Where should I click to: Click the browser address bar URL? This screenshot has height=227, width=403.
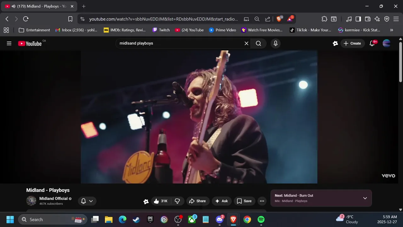point(163,19)
